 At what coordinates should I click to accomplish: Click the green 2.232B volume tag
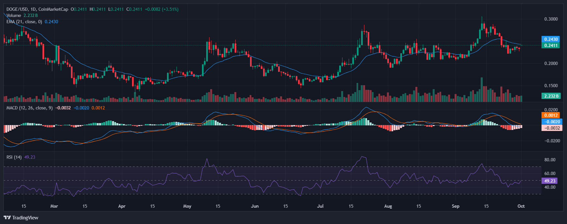[551, 96]
